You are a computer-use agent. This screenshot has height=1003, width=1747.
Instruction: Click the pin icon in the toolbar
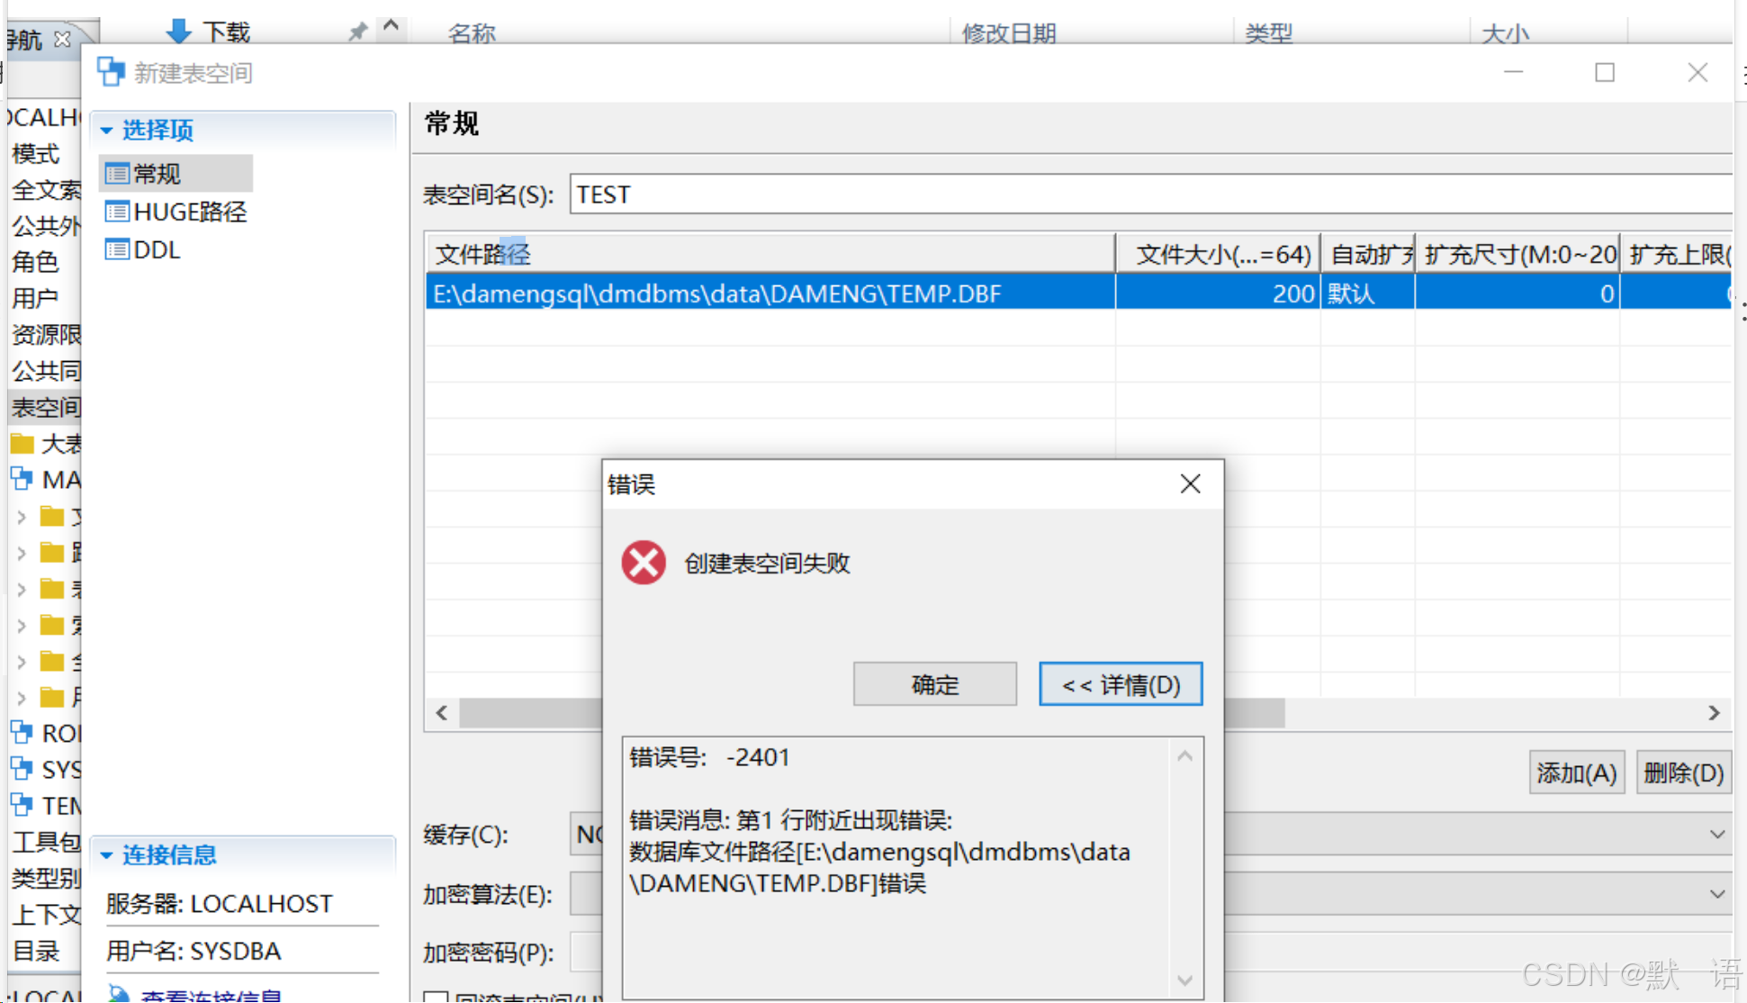pos(356,30)
